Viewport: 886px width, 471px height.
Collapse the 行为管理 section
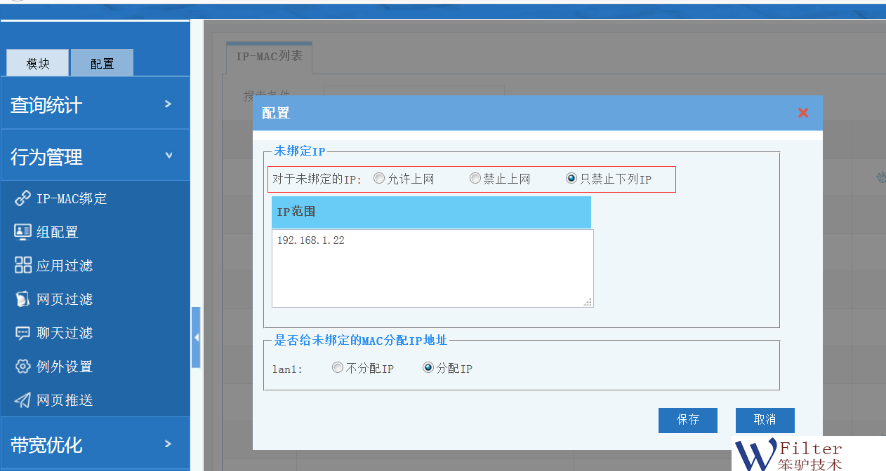tap(95, 156)
